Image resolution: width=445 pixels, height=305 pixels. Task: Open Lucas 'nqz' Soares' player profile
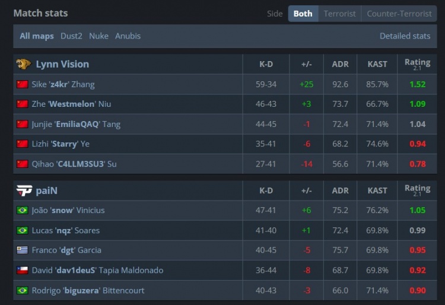coord(65,230)
